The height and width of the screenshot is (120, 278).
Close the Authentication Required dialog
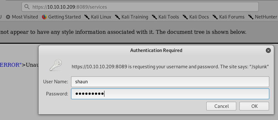click(268, 50)
